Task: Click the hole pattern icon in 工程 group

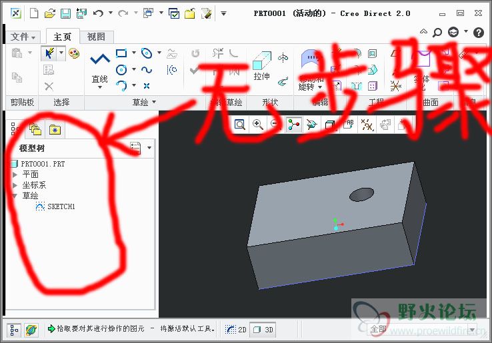Action: (372, 86)
